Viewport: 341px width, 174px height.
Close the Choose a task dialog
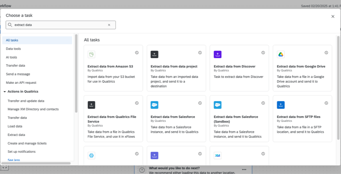click(333, 16)
